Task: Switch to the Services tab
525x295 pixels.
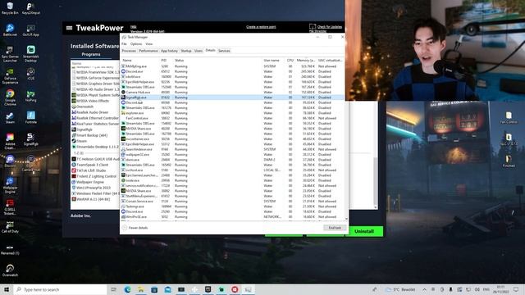Action: 224,51
